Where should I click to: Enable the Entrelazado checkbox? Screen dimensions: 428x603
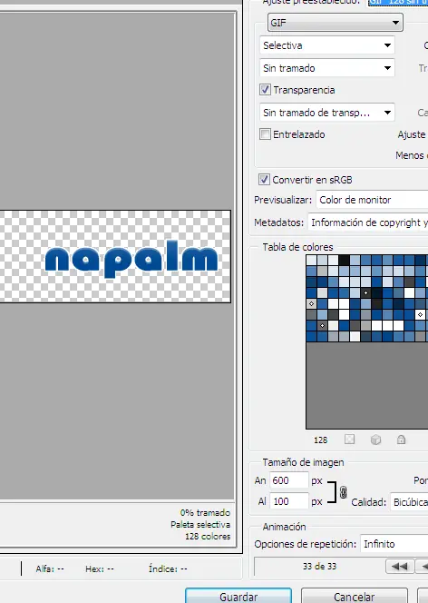265,134
